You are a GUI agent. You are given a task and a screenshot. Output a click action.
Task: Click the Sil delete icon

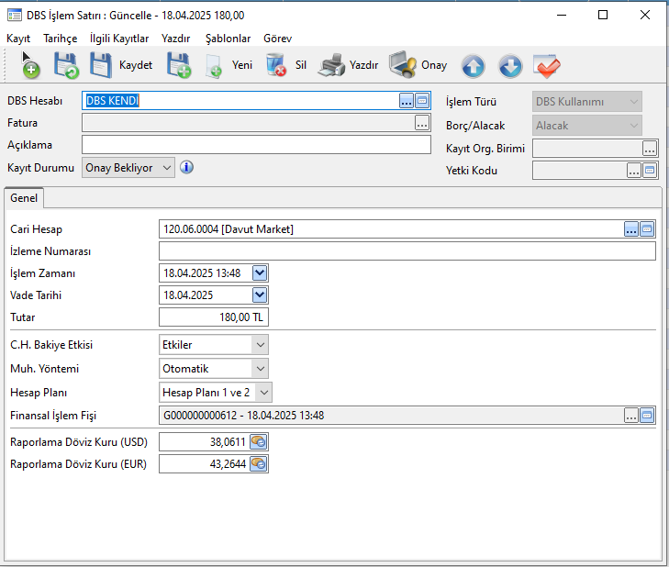point(275,66)
